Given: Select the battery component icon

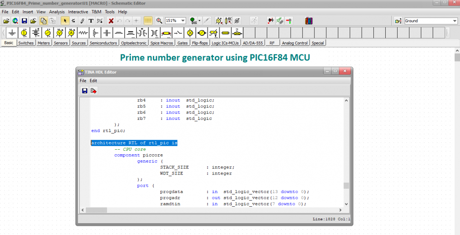Looking at the screenshot, I should pos(36,33).
